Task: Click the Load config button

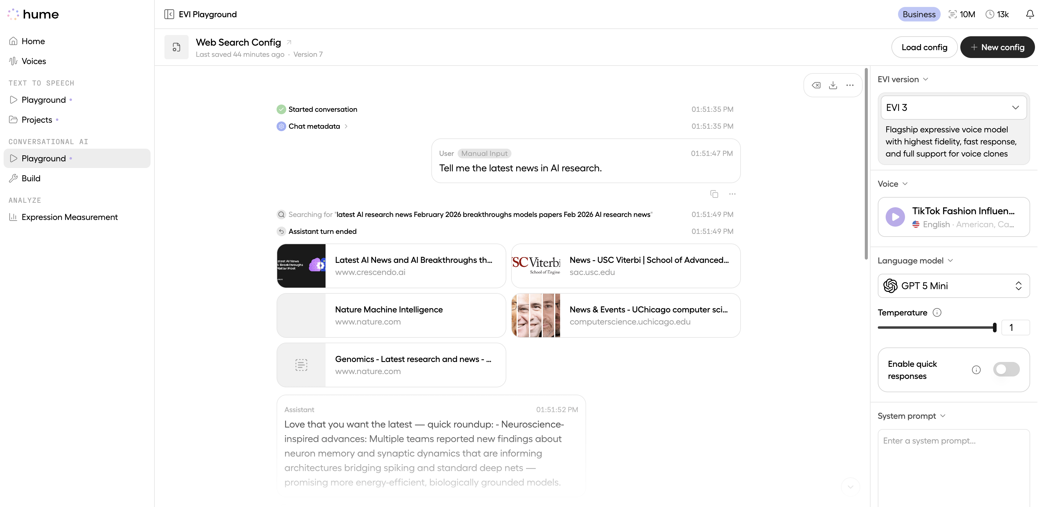Action: [924, 47]
